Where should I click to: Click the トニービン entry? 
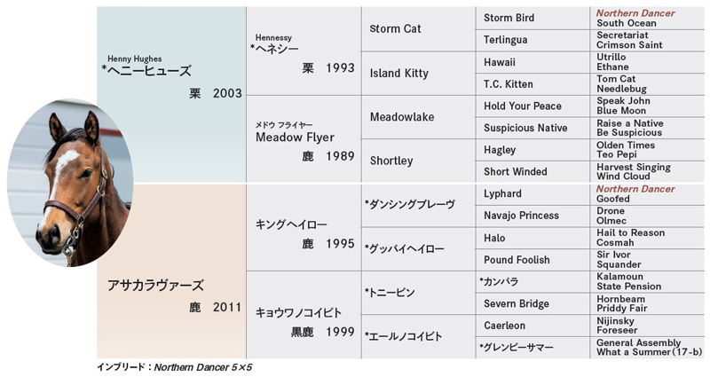click(390, 293)
